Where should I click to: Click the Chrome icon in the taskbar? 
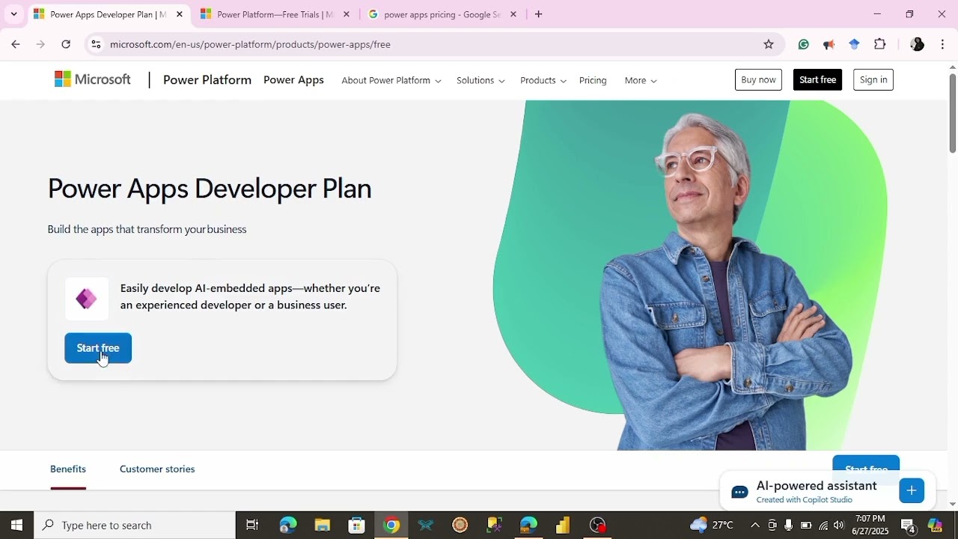tap(391, 525)
